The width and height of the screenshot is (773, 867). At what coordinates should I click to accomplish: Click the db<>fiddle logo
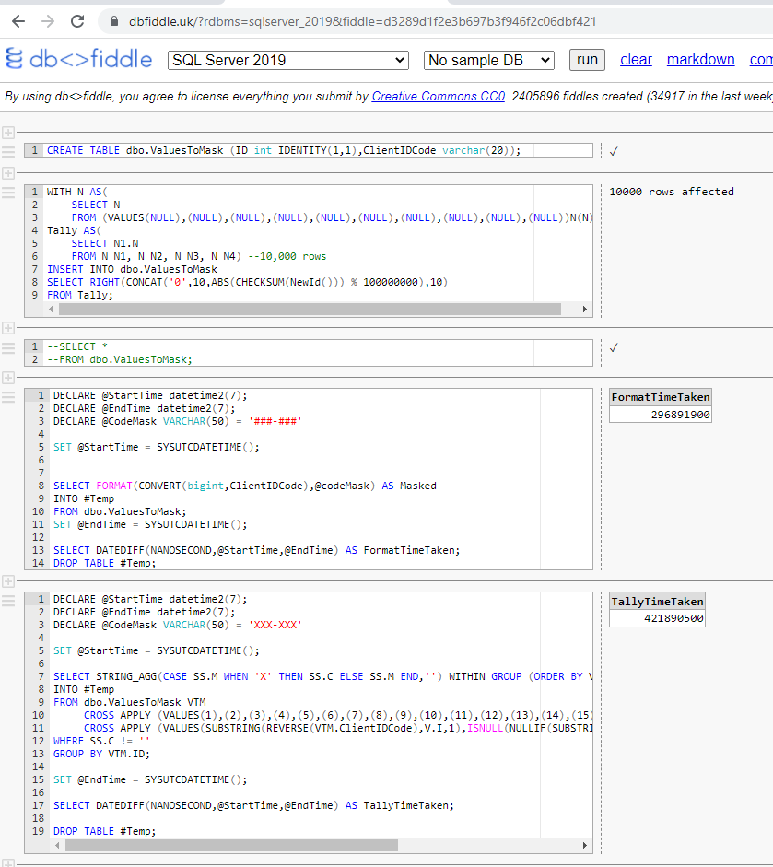click(x=78, y=59)
